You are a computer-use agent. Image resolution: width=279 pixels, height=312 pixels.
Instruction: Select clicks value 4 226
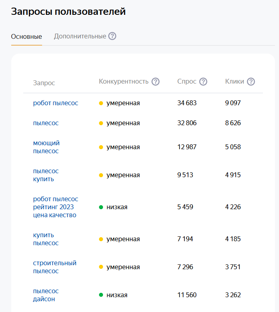coord(233,207)
